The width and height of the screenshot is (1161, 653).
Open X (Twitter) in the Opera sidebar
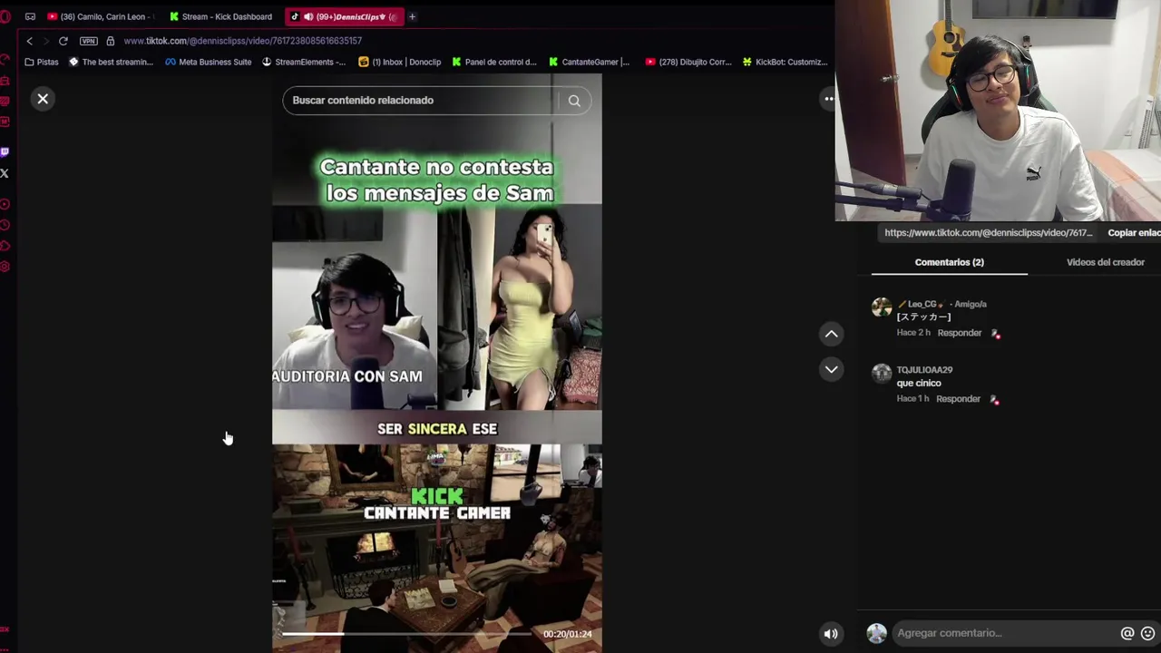(x=5, y=173)
